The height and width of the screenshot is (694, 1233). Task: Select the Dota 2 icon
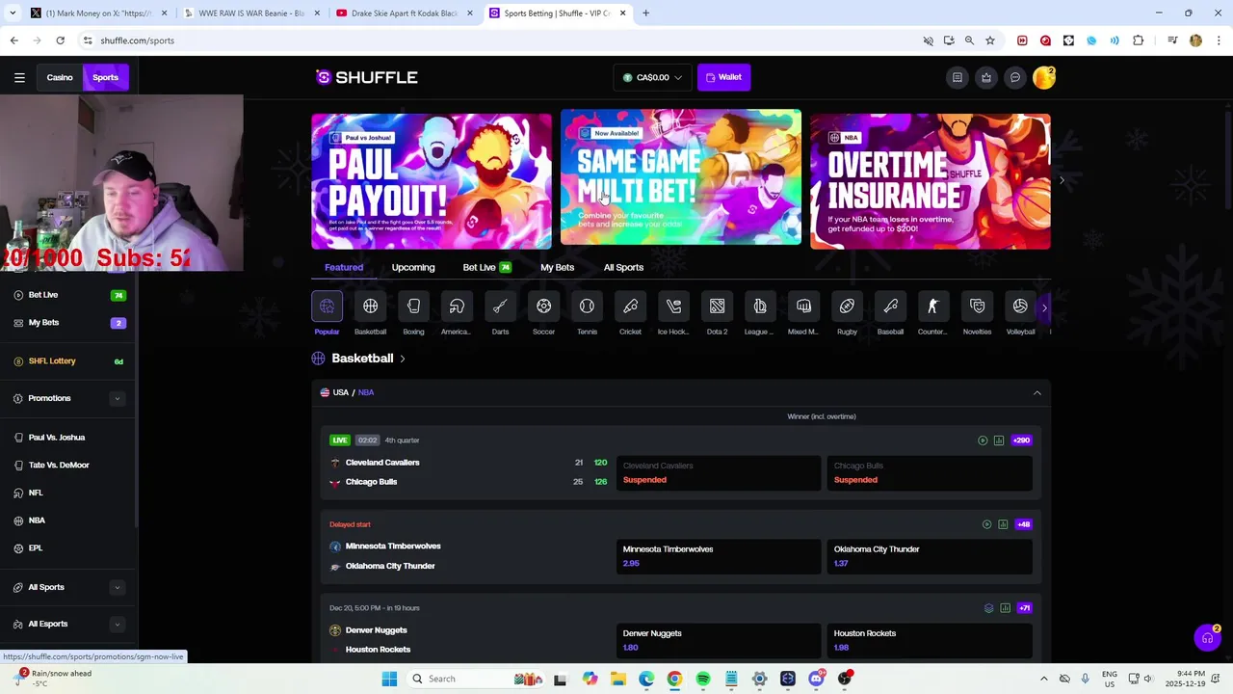[717, 307]
